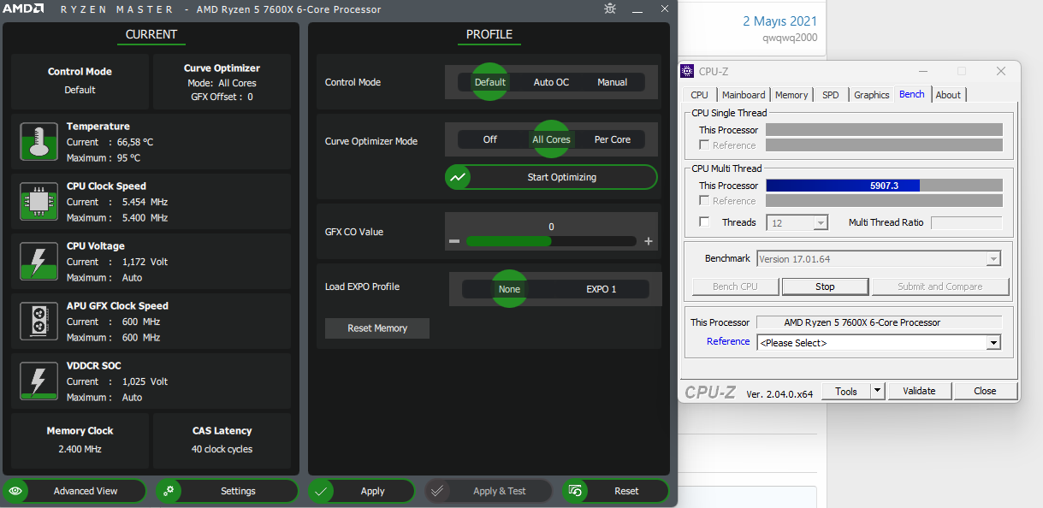Select EXPO 1 memory profile
Image resolution: width=1043 pixels, height=508 pixels.
pos(602,289)
